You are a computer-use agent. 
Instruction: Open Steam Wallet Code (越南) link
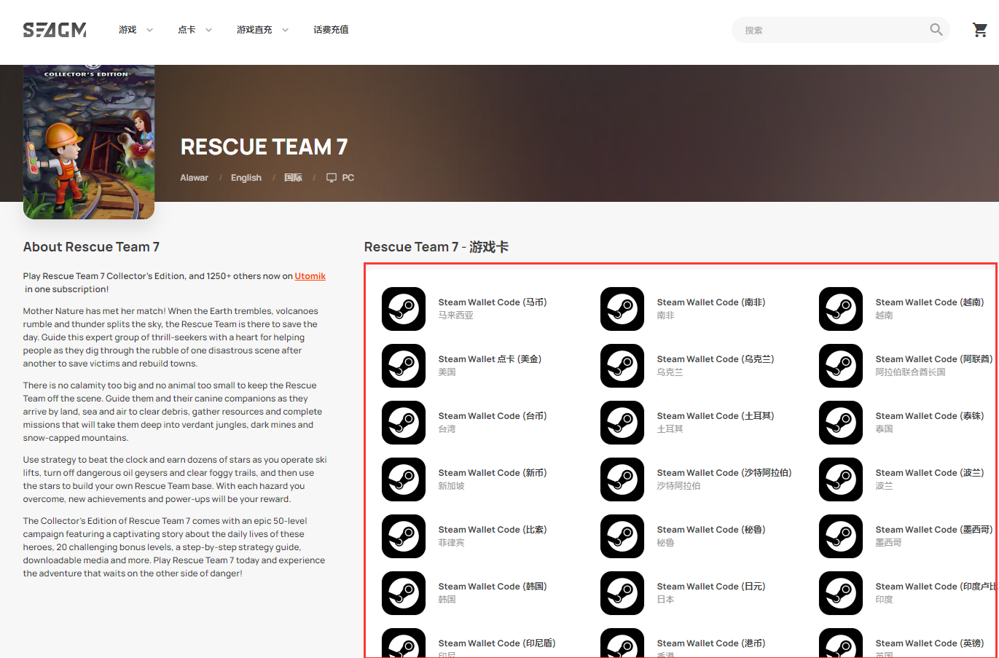[930, 302]
